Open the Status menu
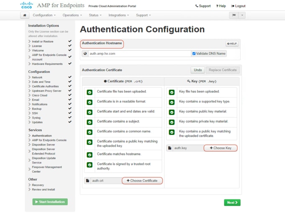This screenshot has width=285, height=220. (x=95, y=15)
